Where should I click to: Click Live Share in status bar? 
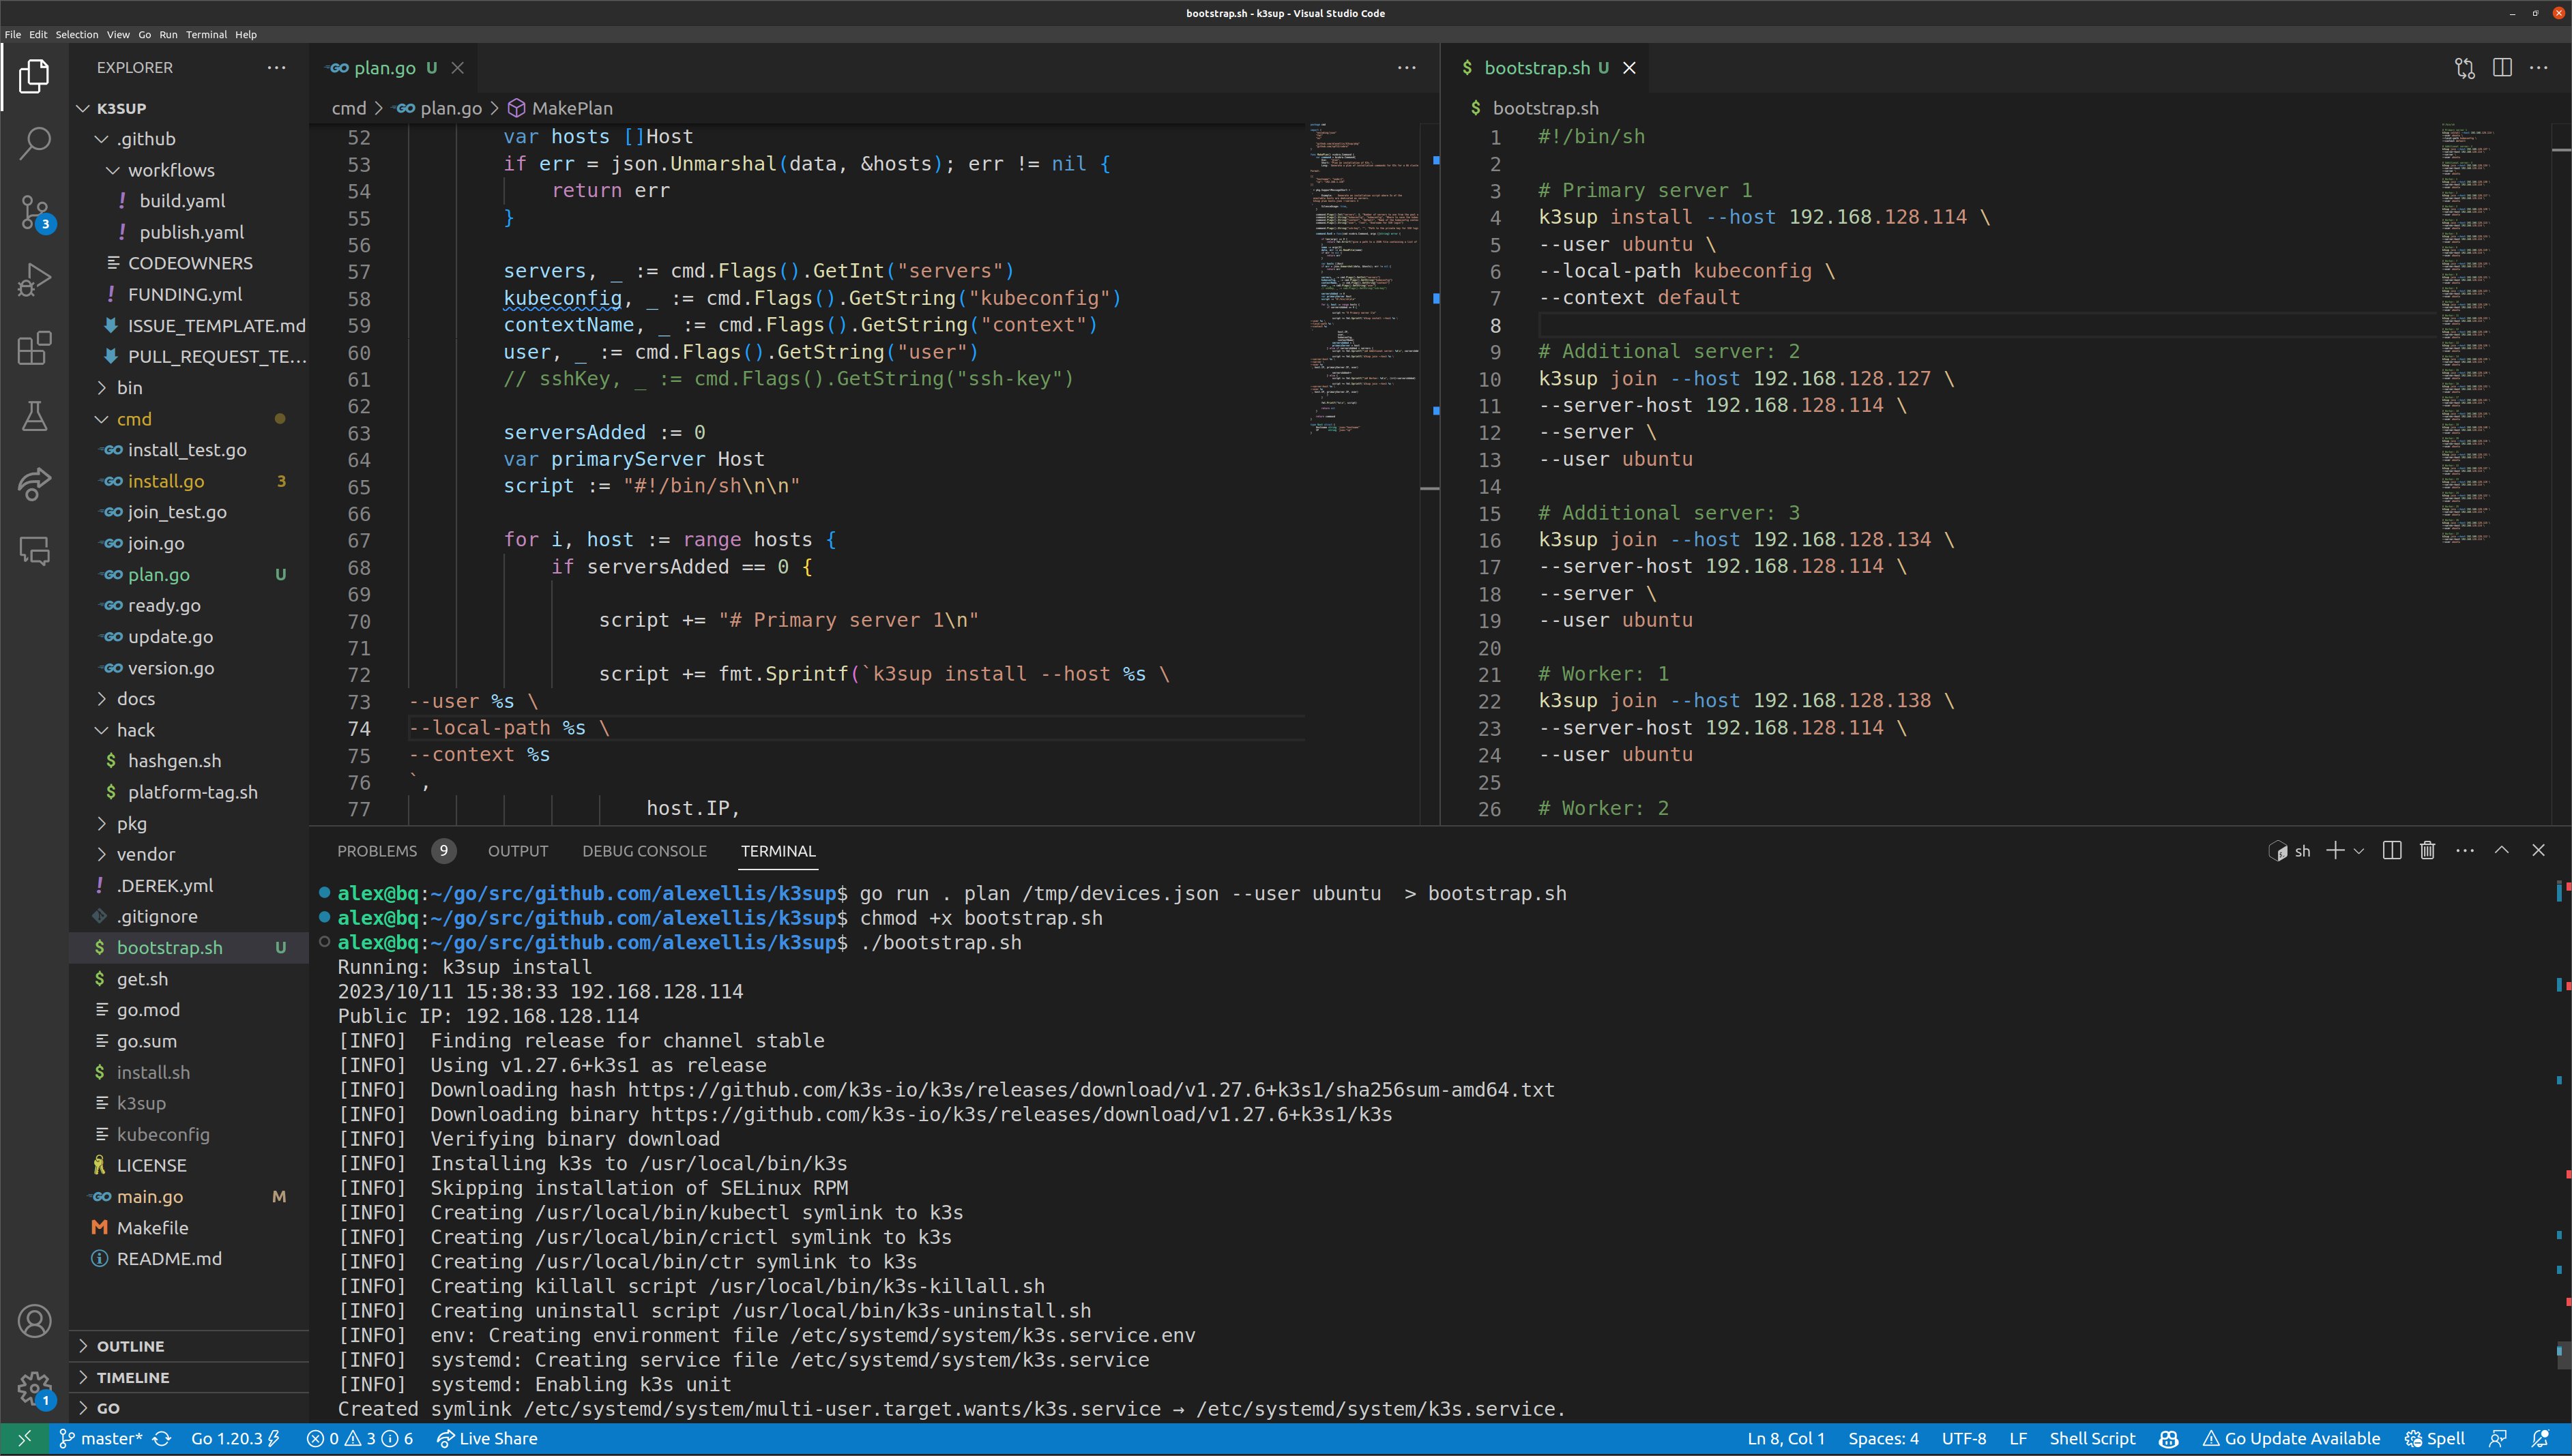[487, 1438]
